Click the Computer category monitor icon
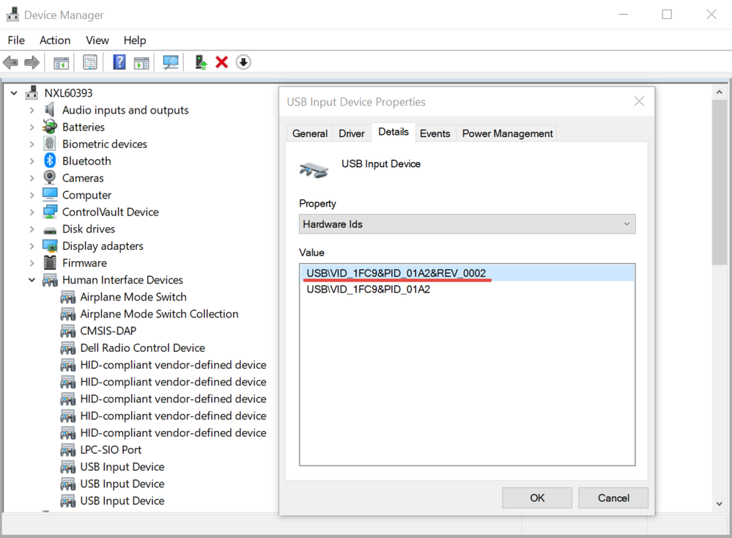This screenshot has height=538, width=732. 50,194
